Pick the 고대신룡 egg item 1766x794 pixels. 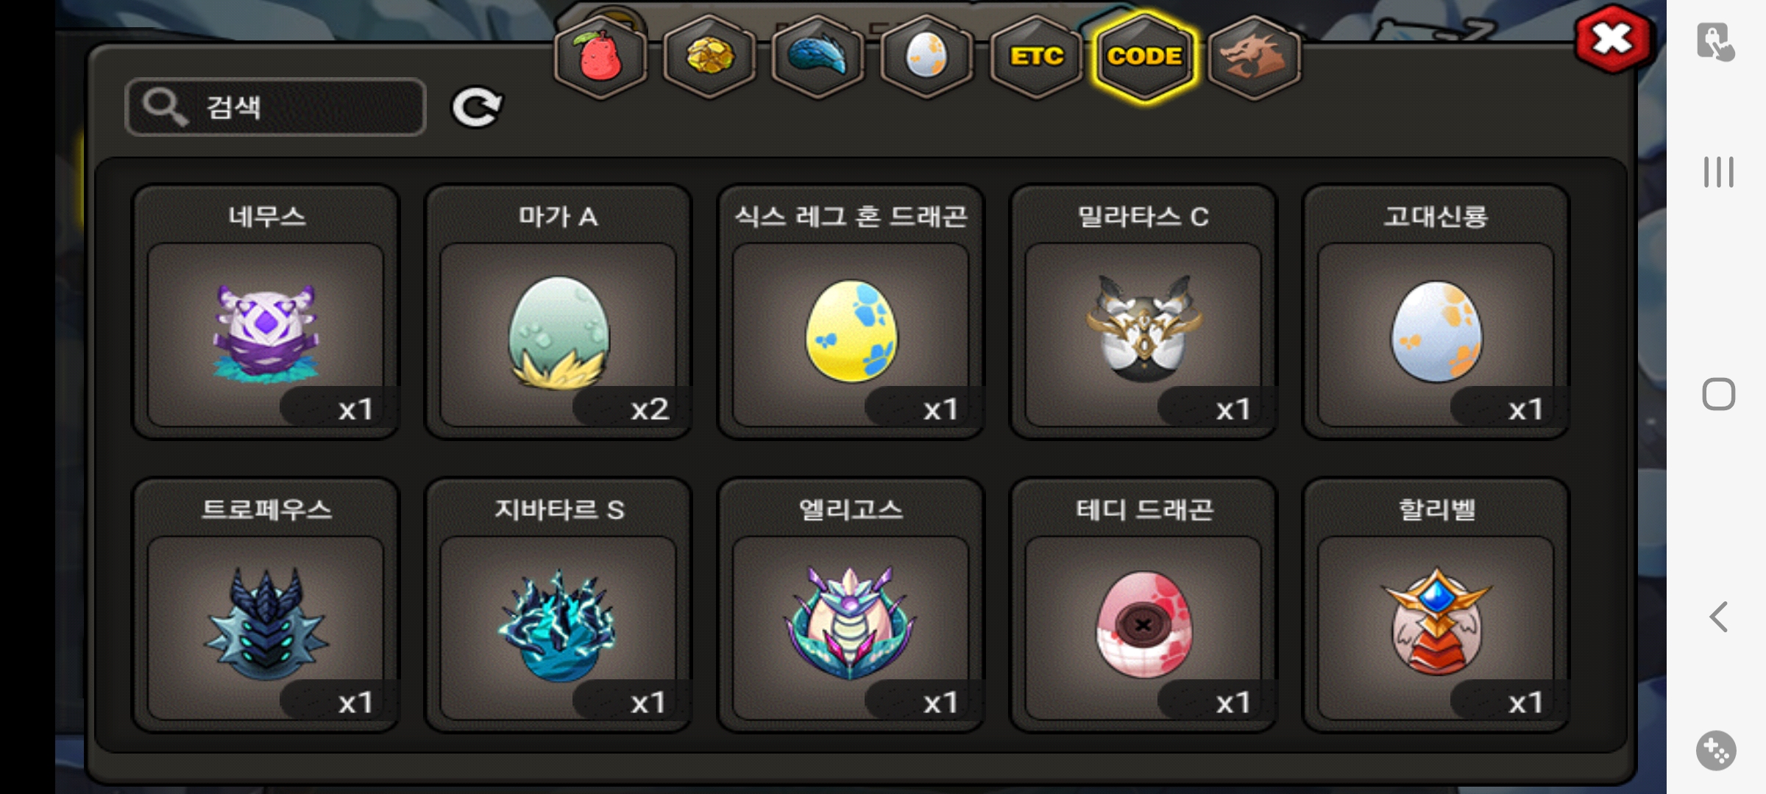coord(1436,312)
